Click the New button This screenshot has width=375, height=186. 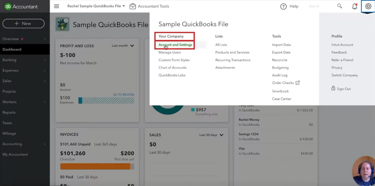point(23,23)
